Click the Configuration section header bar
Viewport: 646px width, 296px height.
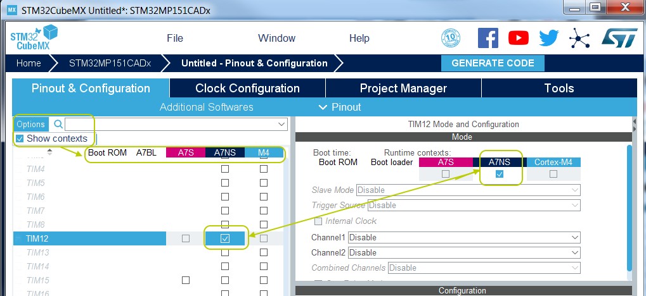tap(462, 291)
